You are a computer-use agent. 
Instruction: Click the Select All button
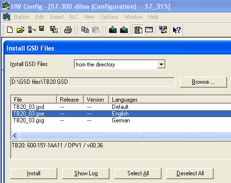coord(138,173)
